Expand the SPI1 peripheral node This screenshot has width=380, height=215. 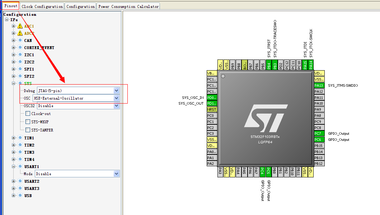coord(14,69)
